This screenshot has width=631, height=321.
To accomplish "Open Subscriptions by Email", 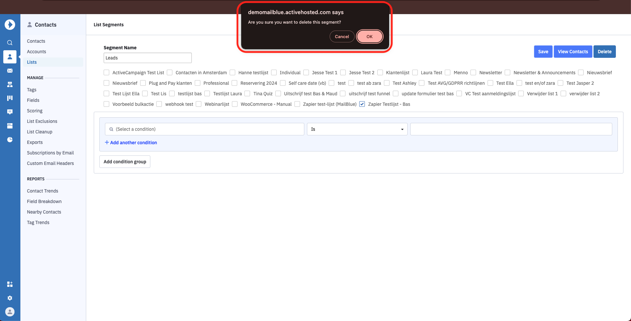I will (x=50, y=153).
